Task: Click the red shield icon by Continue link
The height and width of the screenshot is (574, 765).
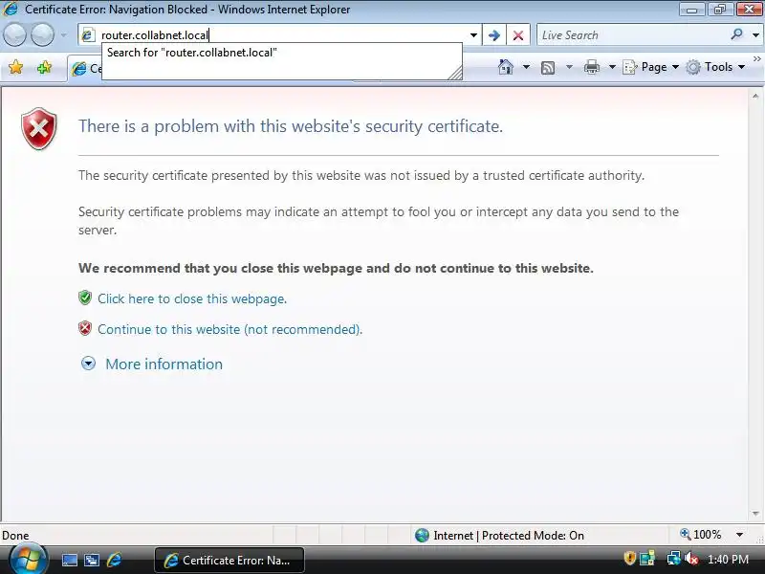Action: click(x=85, y=328)
